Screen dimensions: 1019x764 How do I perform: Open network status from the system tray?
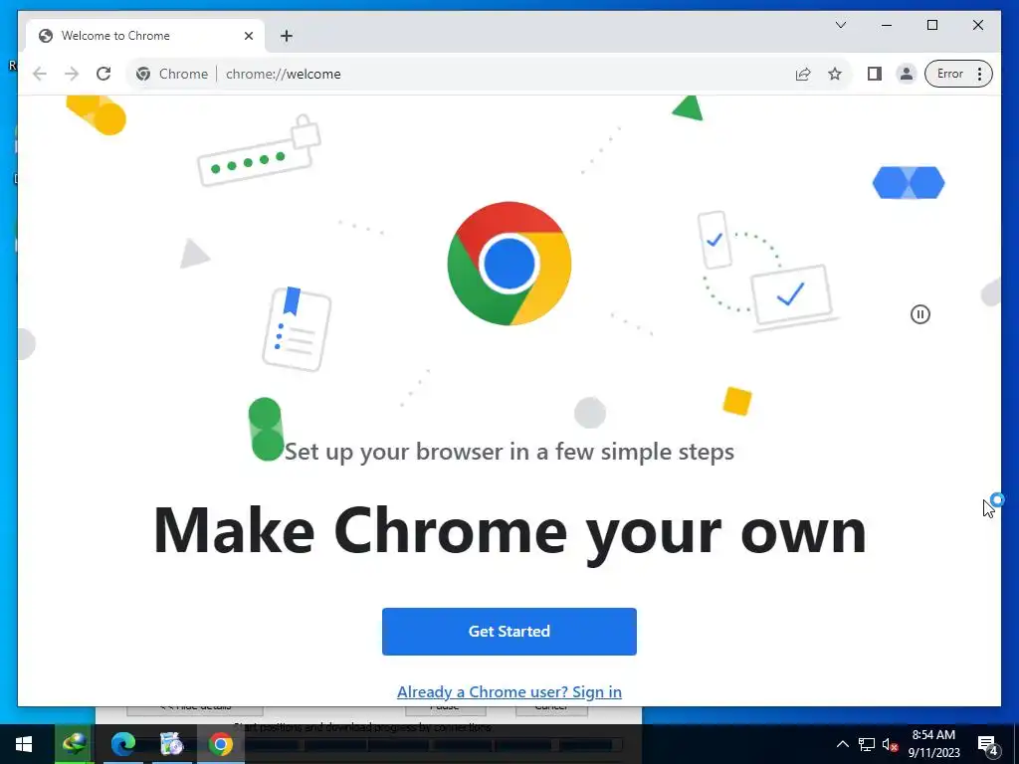pos(867,744)
